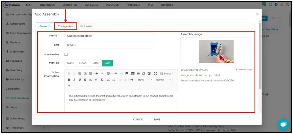This screenshot has width=293, height=134.
Task: Insert a table into sales information
Action: (x=133, y=73)
